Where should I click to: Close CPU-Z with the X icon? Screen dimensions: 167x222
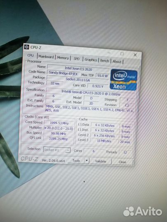(135, 55)
